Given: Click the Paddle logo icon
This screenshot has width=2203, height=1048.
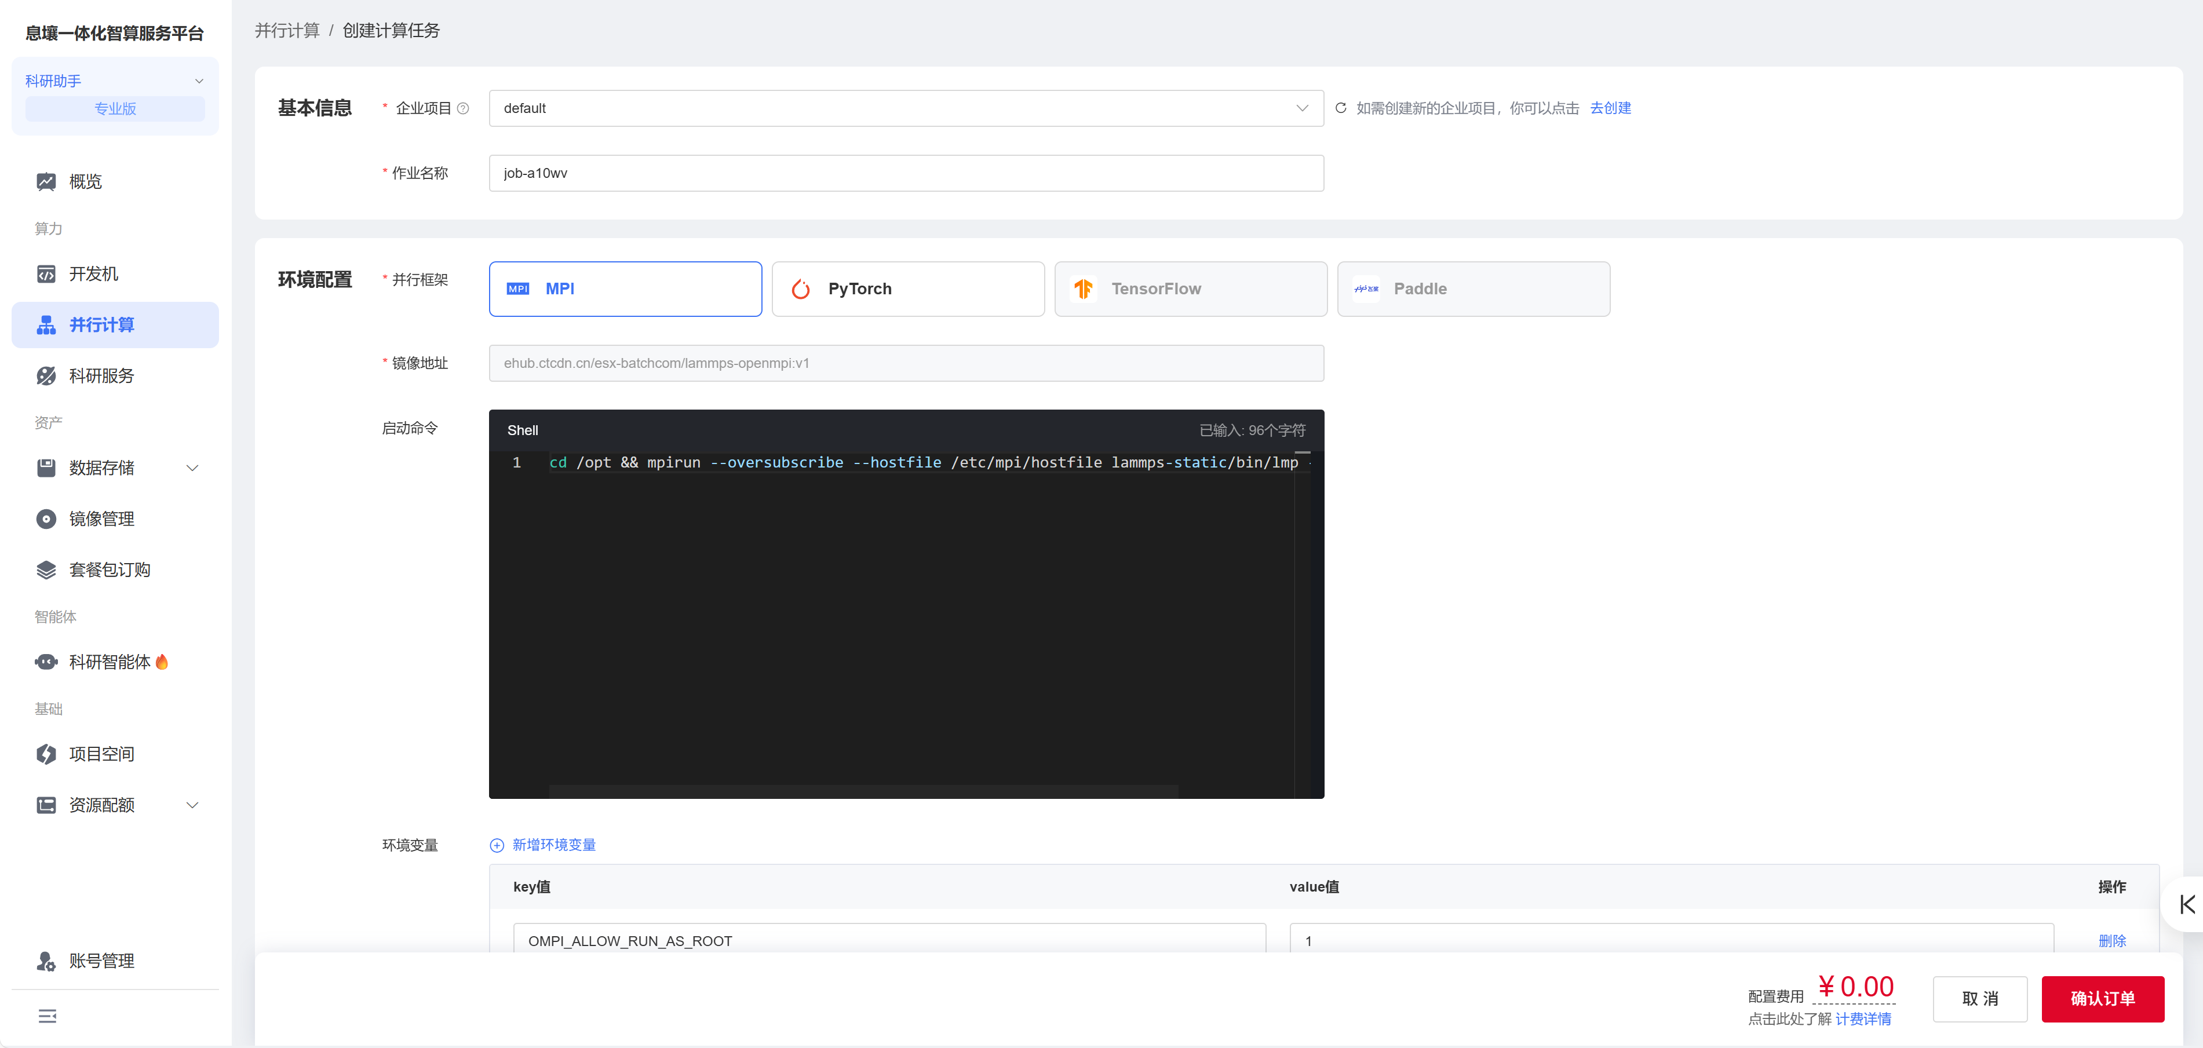Looking at the screenshot, I should (1367, 289).
